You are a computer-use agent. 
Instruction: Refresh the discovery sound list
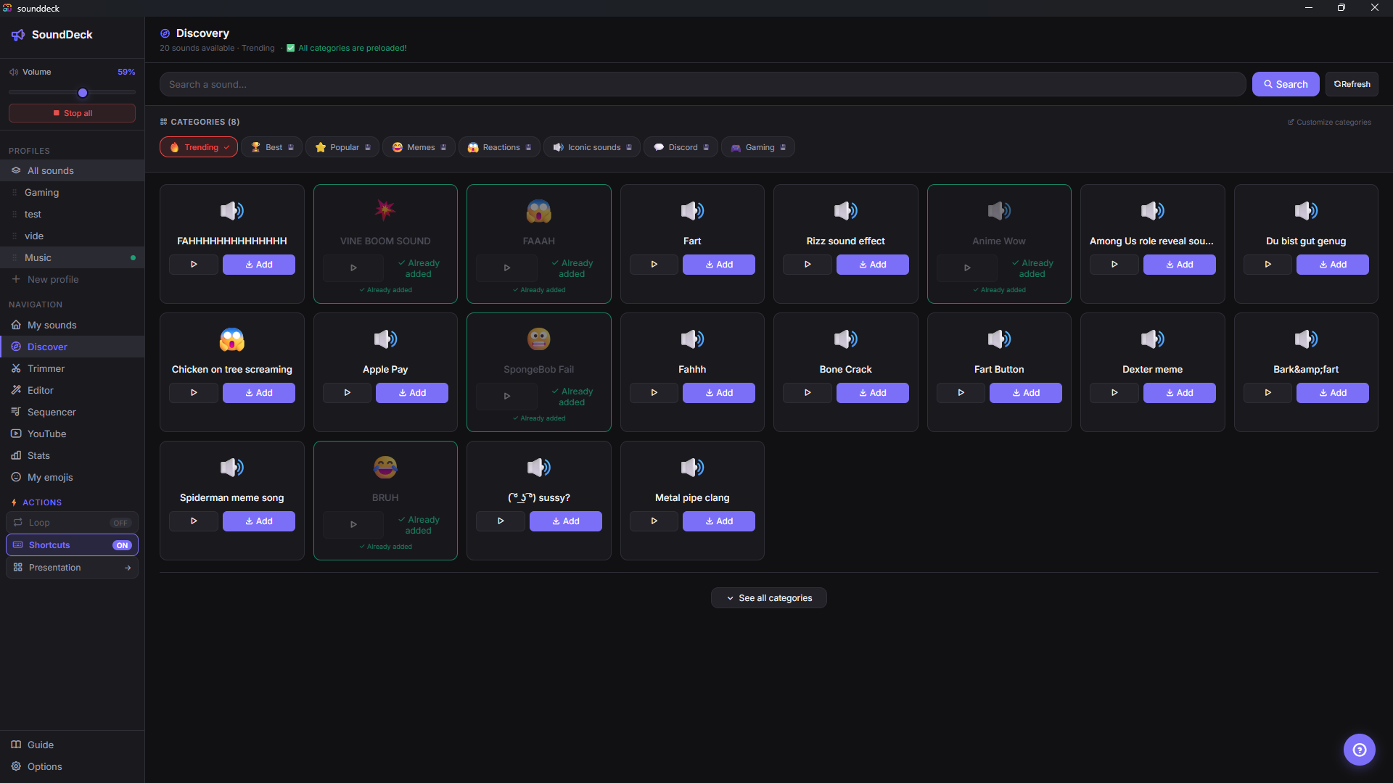click(x=1352, y=84)
